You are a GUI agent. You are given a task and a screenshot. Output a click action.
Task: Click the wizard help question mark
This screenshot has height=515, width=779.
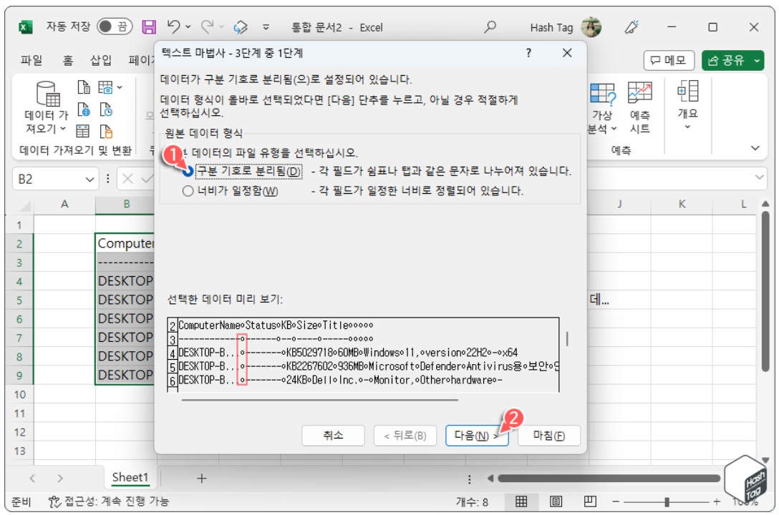tap(528, 53)
